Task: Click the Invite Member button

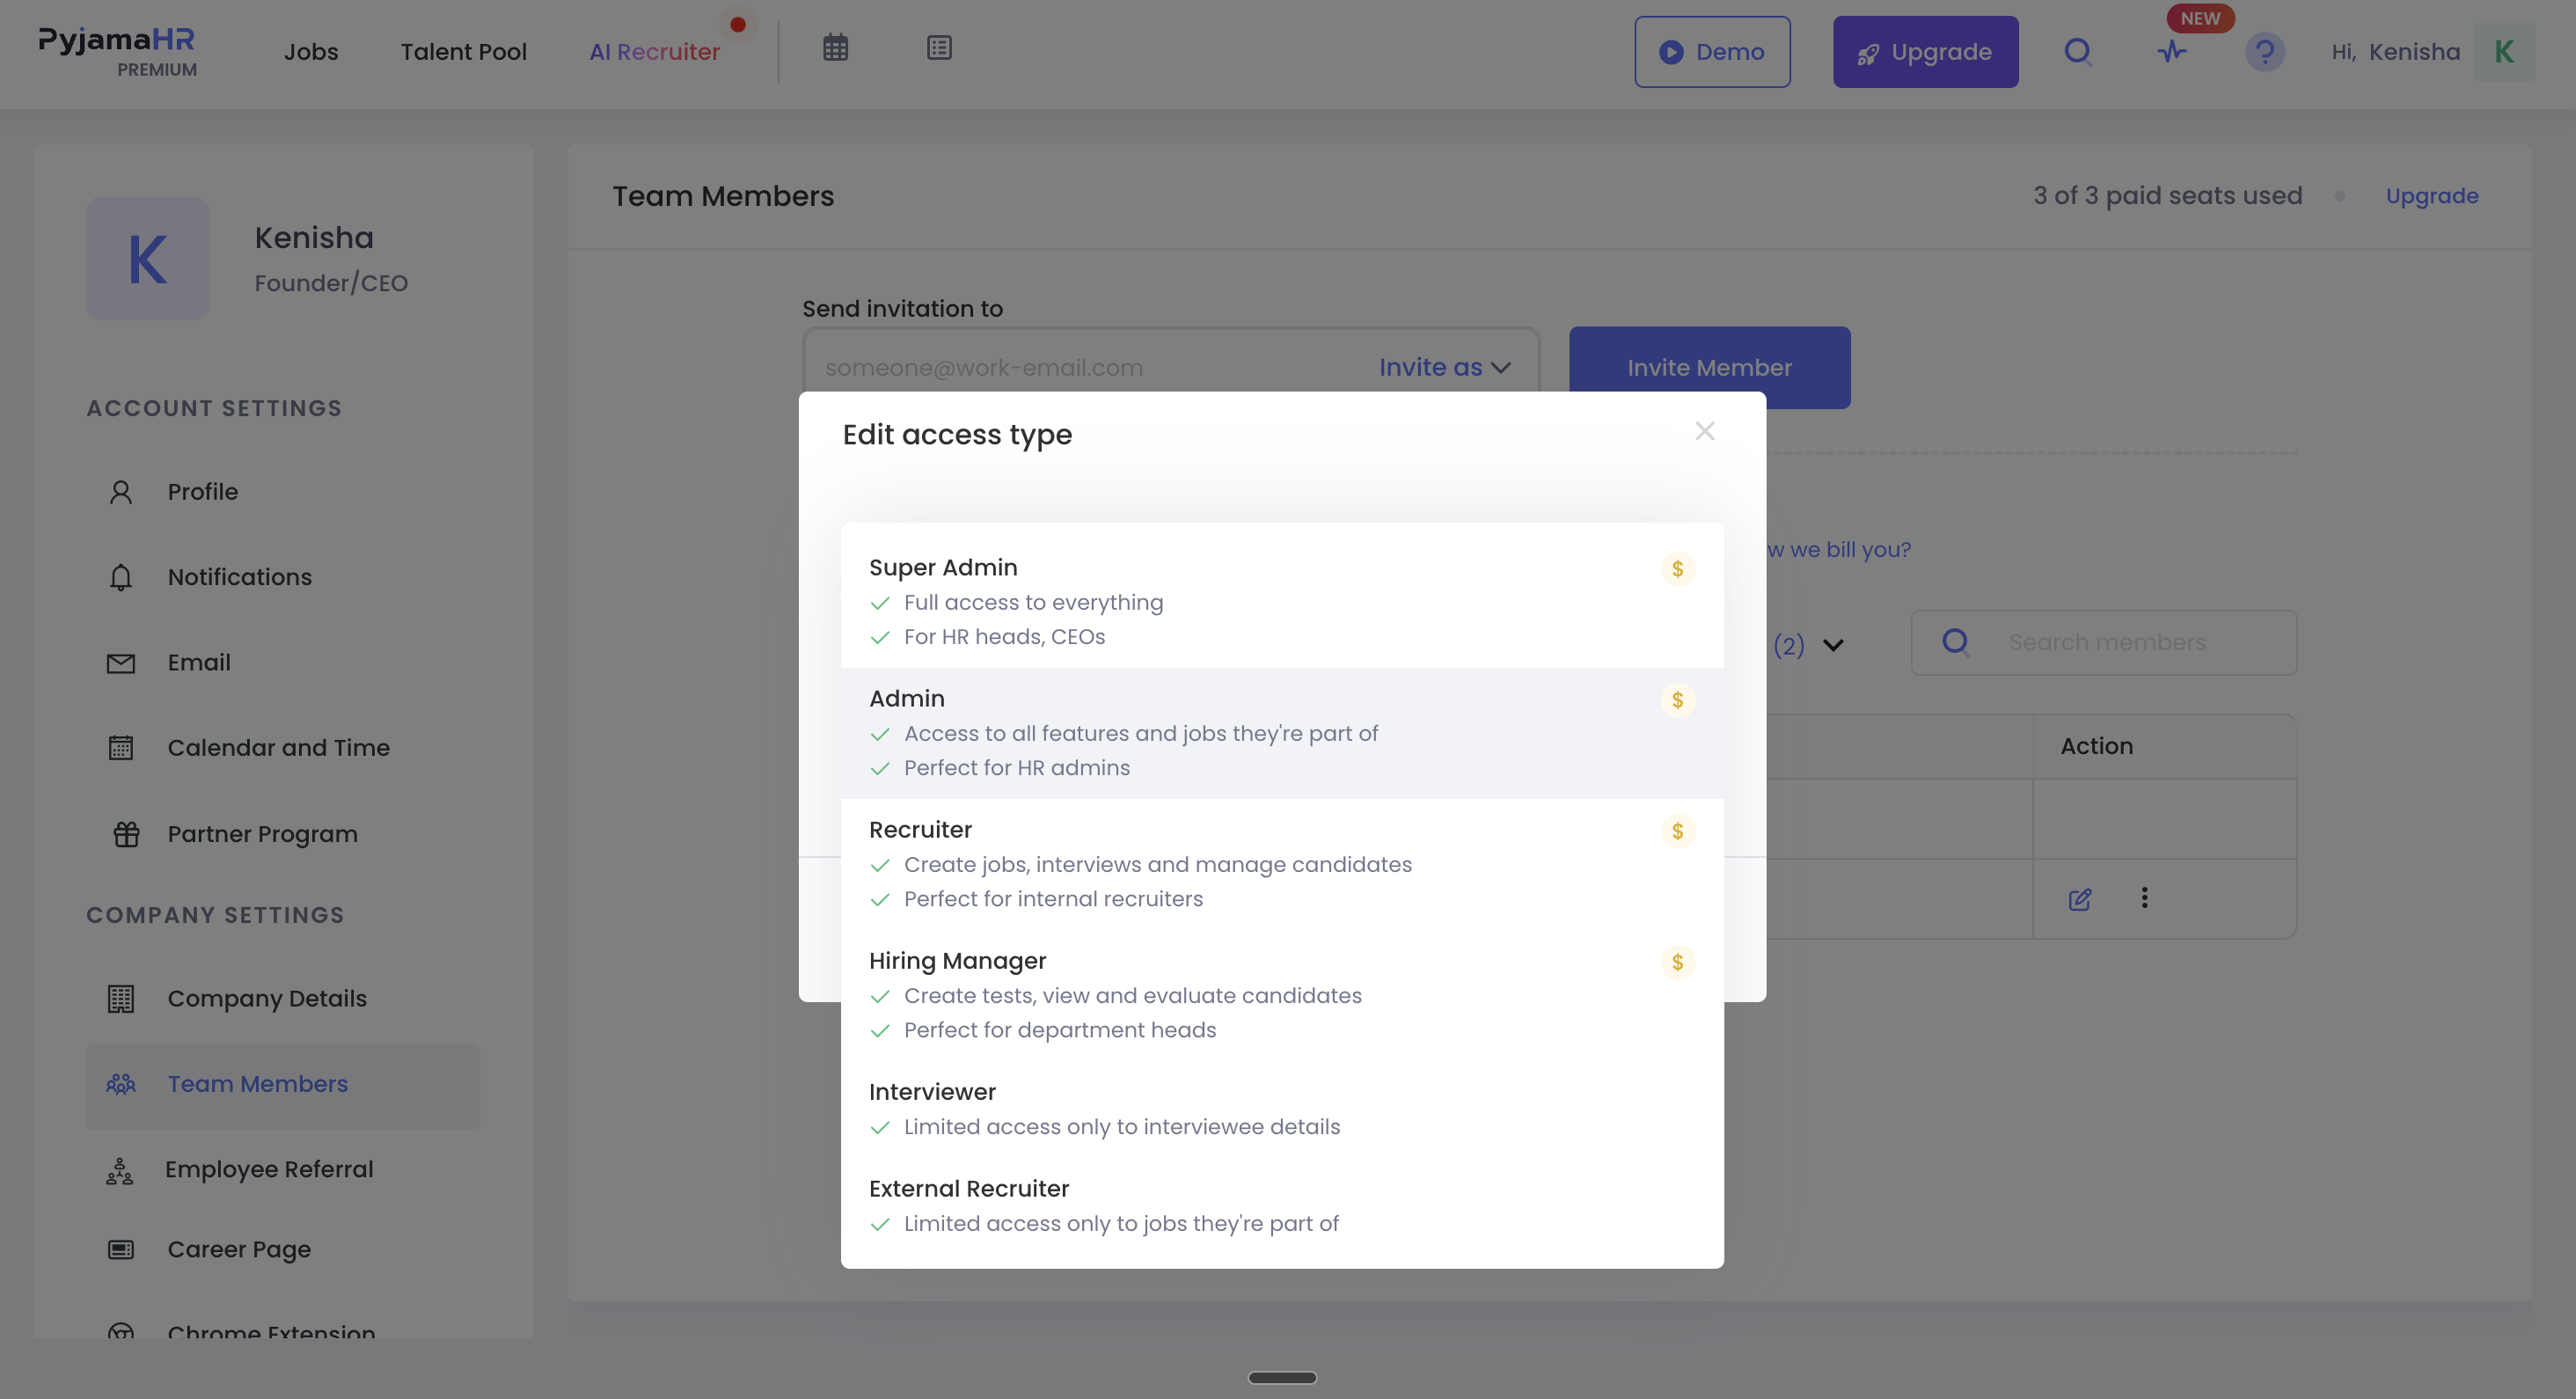Action: pyautogui.click(x=1709, y=368)
